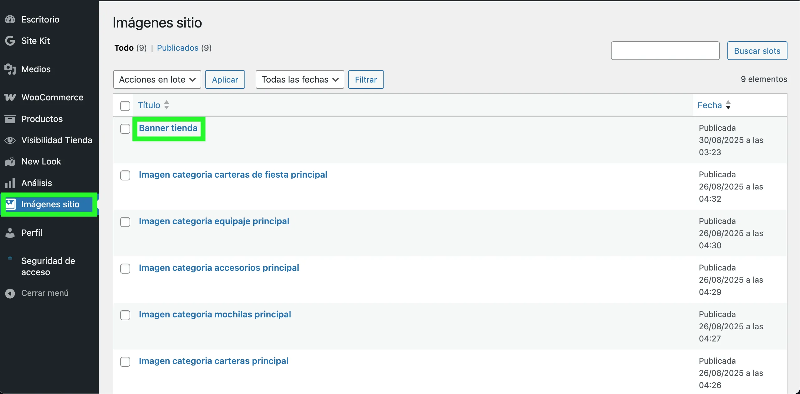This screenshot has width=800, height=394.
Task: Open the Todas las fechas dropdown
Action: (299, 79)
